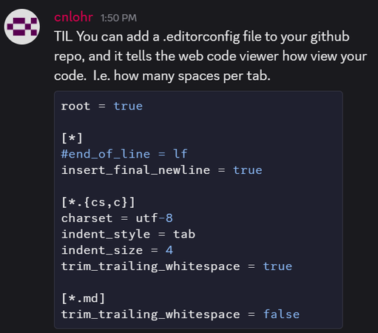Click the cnlohr username
Viewport: 378px width, 333px height.
[73, 17]
